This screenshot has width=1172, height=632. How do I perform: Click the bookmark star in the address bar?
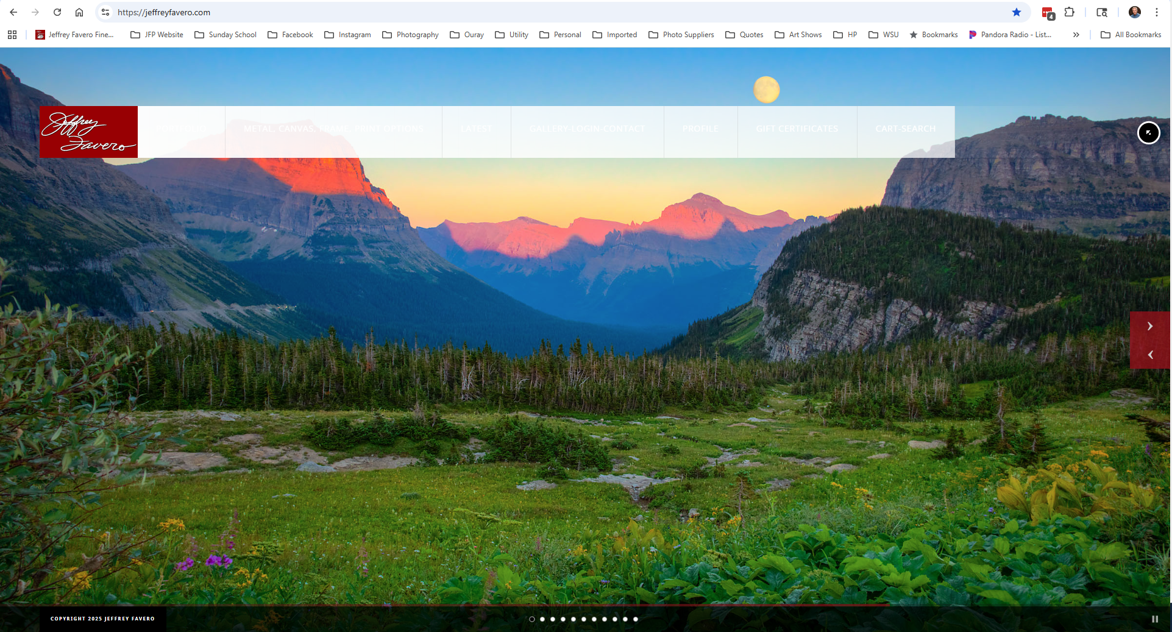pyautogui.click(x=1016, y=12)
